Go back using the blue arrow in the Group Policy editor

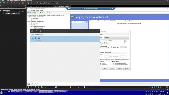click(28, 13)
